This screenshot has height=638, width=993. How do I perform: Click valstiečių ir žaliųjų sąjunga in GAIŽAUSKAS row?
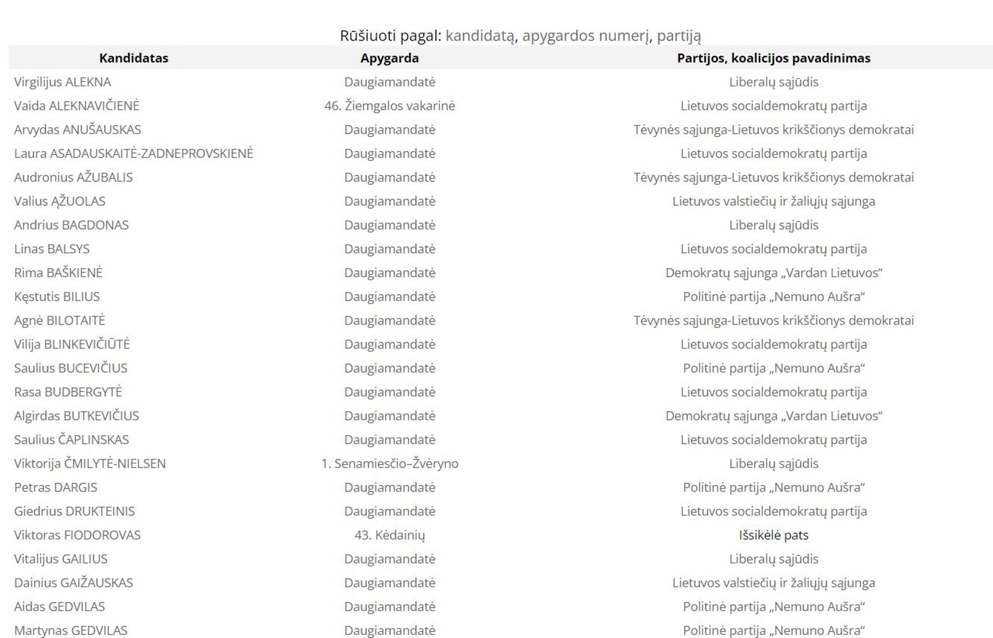(x=774, y=582)
